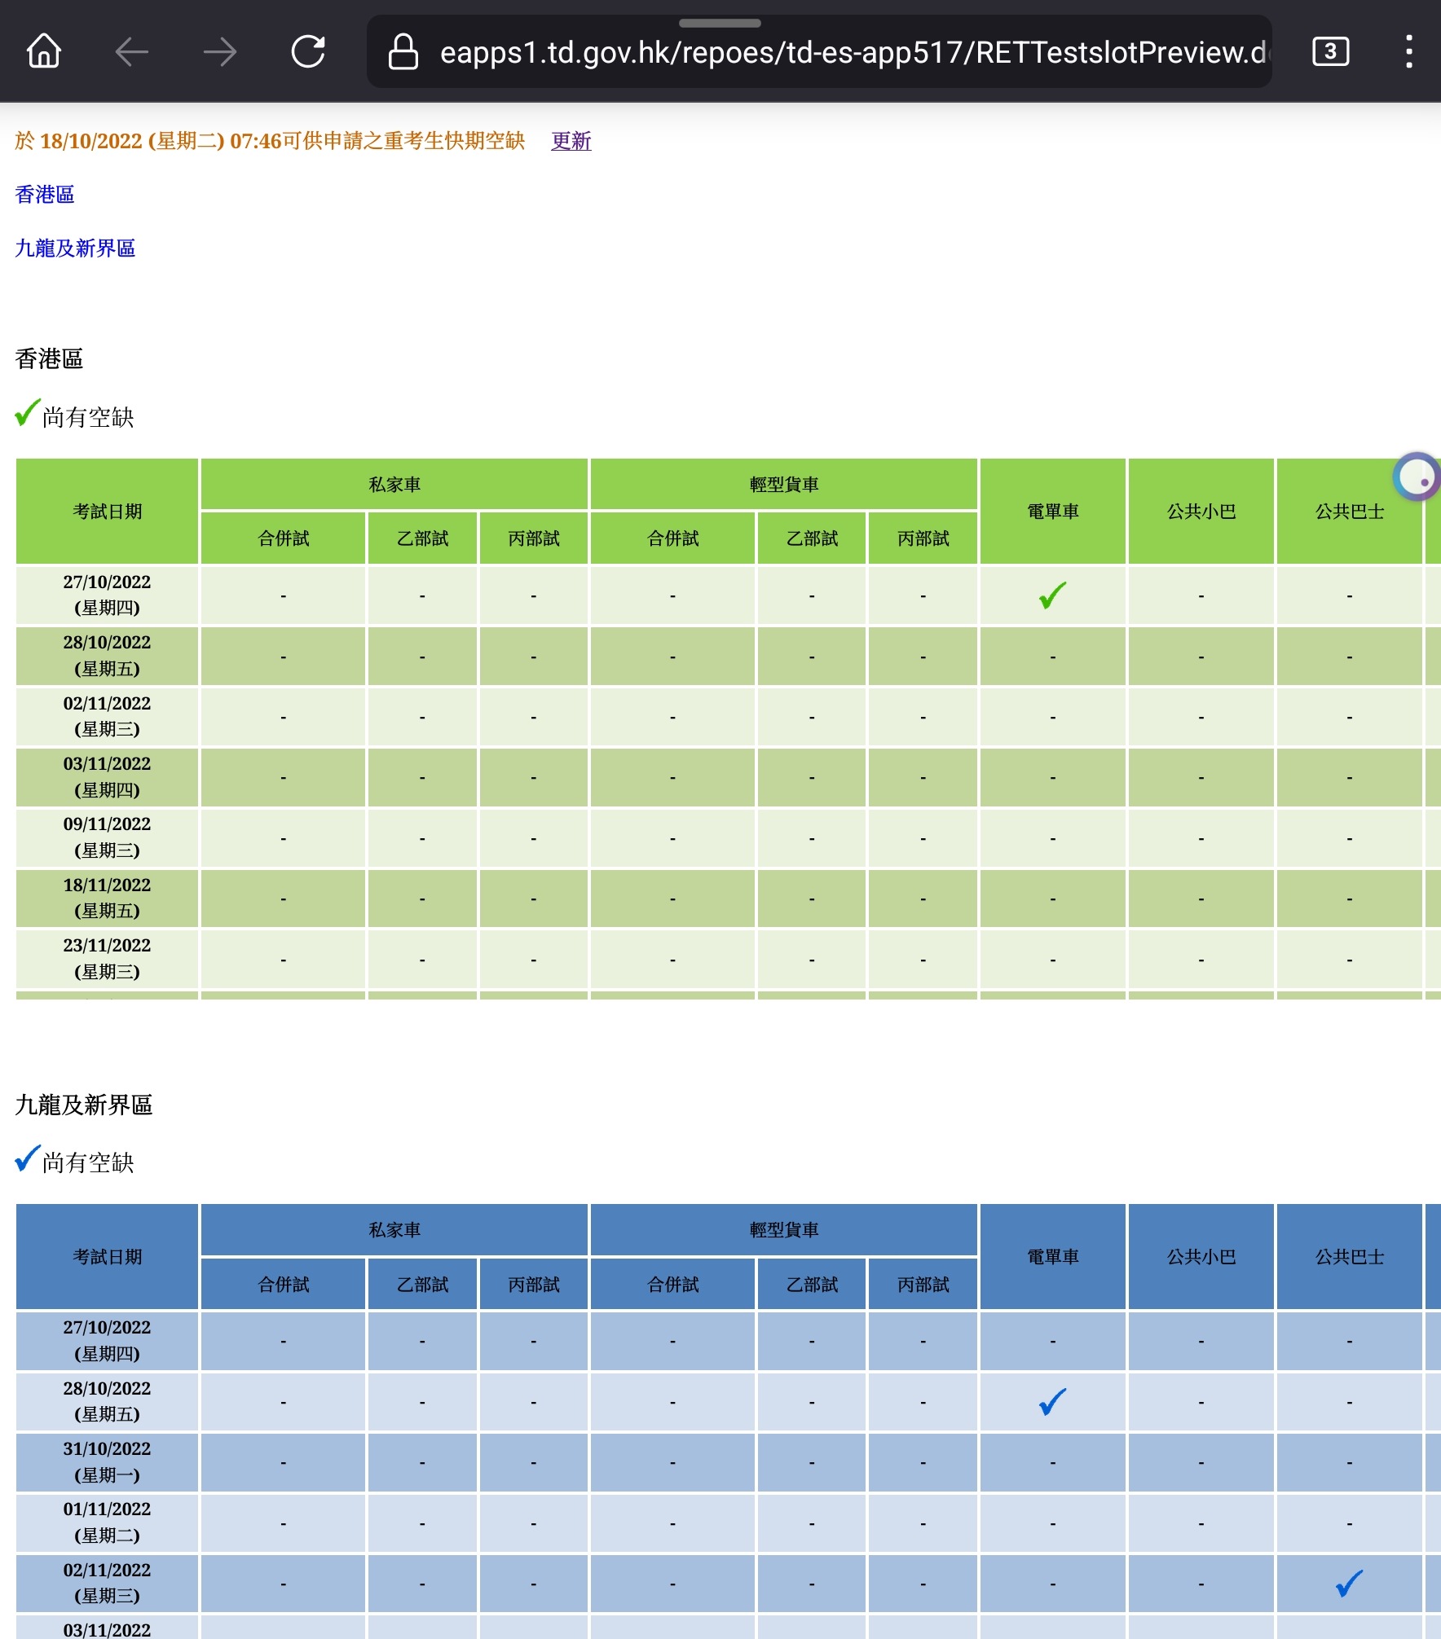Click 01/11/2022 (星期二) date cell
The image size is (1441, 1639).
[108, 1523]
